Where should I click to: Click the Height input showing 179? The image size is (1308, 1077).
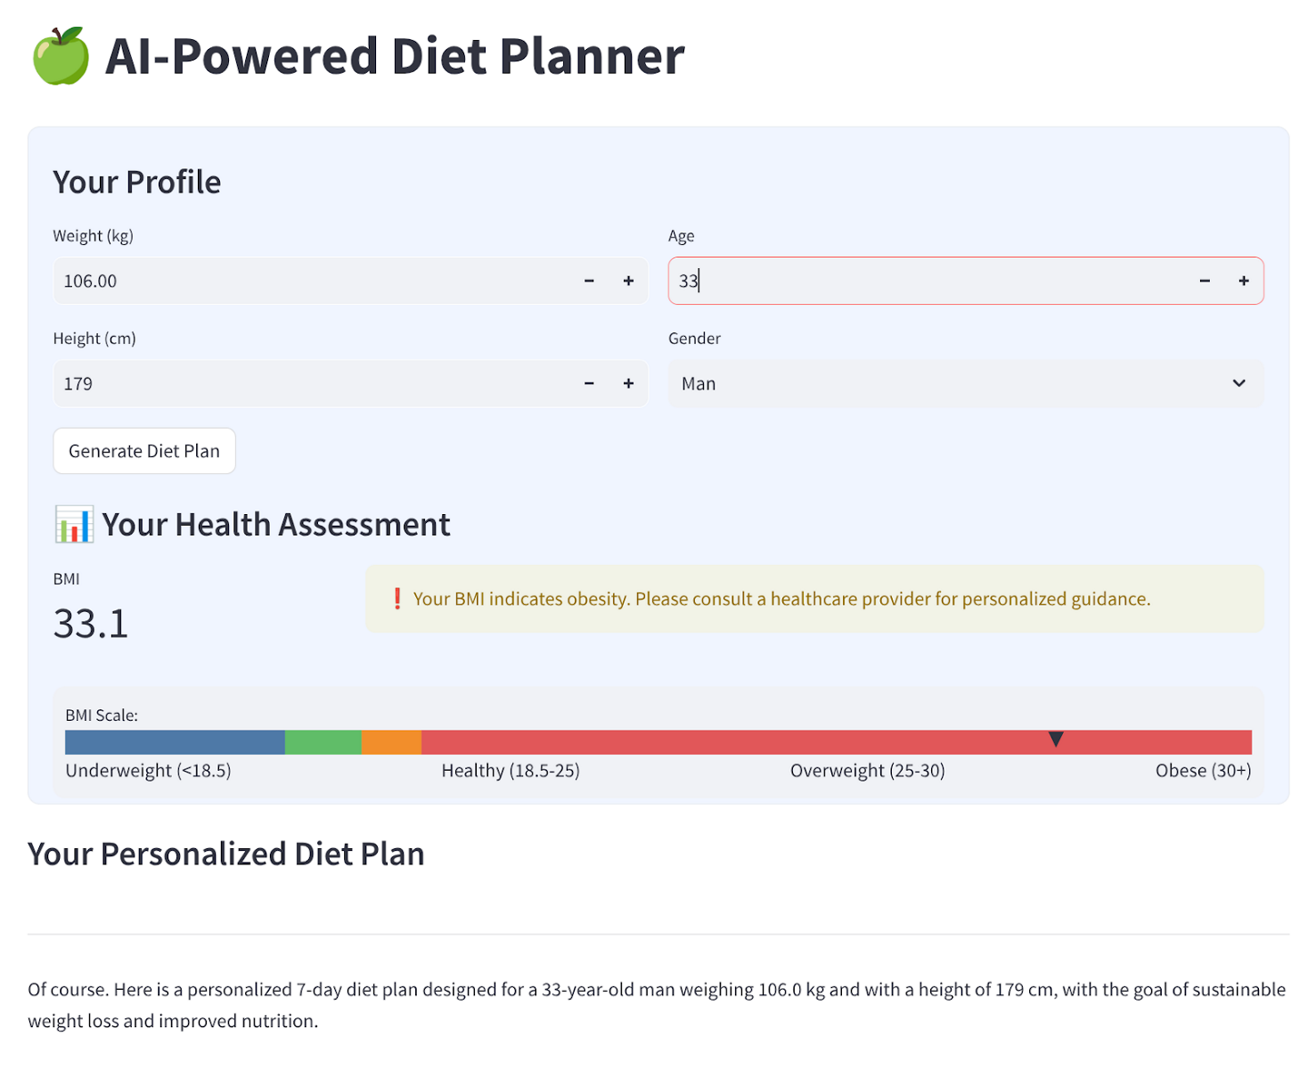pos(272,383)
